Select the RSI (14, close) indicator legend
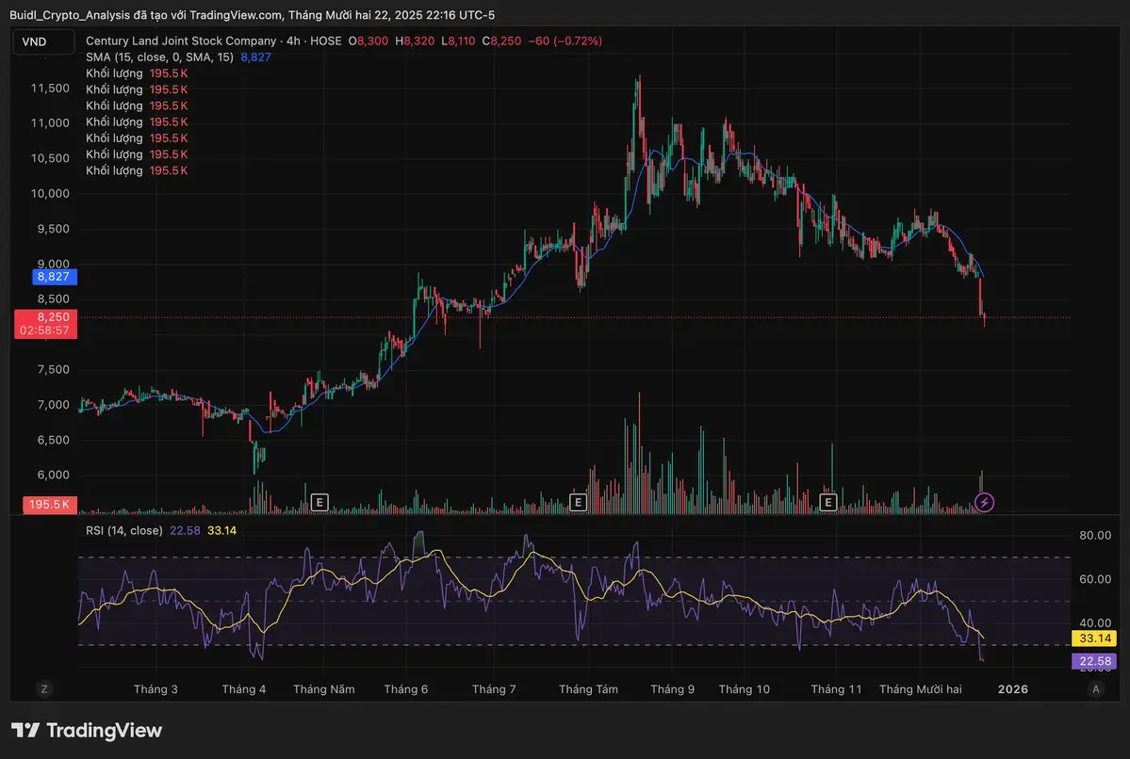 (123, 531)
